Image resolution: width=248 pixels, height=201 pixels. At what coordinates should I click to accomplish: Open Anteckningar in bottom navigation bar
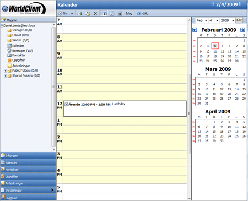28,183
